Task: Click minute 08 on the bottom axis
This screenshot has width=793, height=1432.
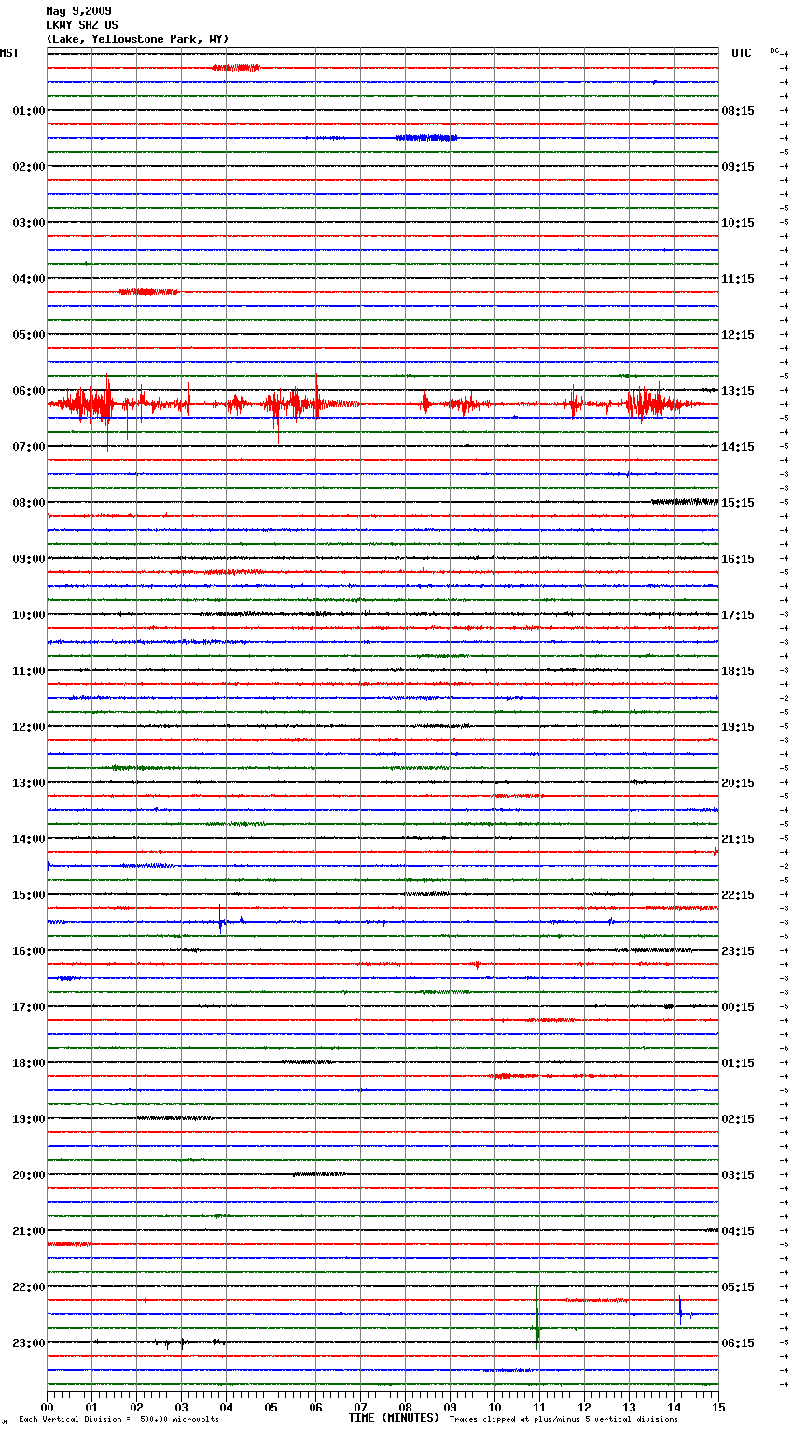Action: point(405,1407)
